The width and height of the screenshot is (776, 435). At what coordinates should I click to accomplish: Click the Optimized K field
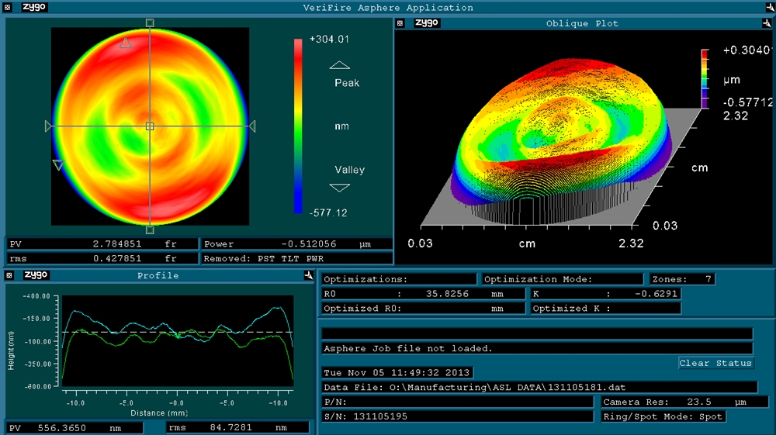tap(606, 309)
